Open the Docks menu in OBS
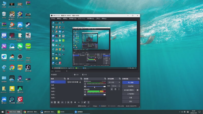203x114 pixels. 73,18
